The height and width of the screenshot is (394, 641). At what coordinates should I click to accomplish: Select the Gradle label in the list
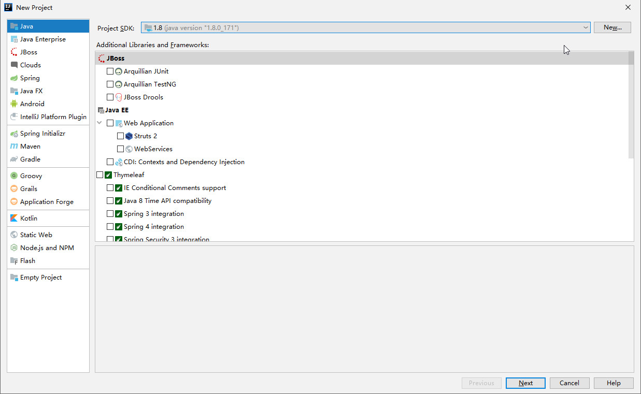30,159
